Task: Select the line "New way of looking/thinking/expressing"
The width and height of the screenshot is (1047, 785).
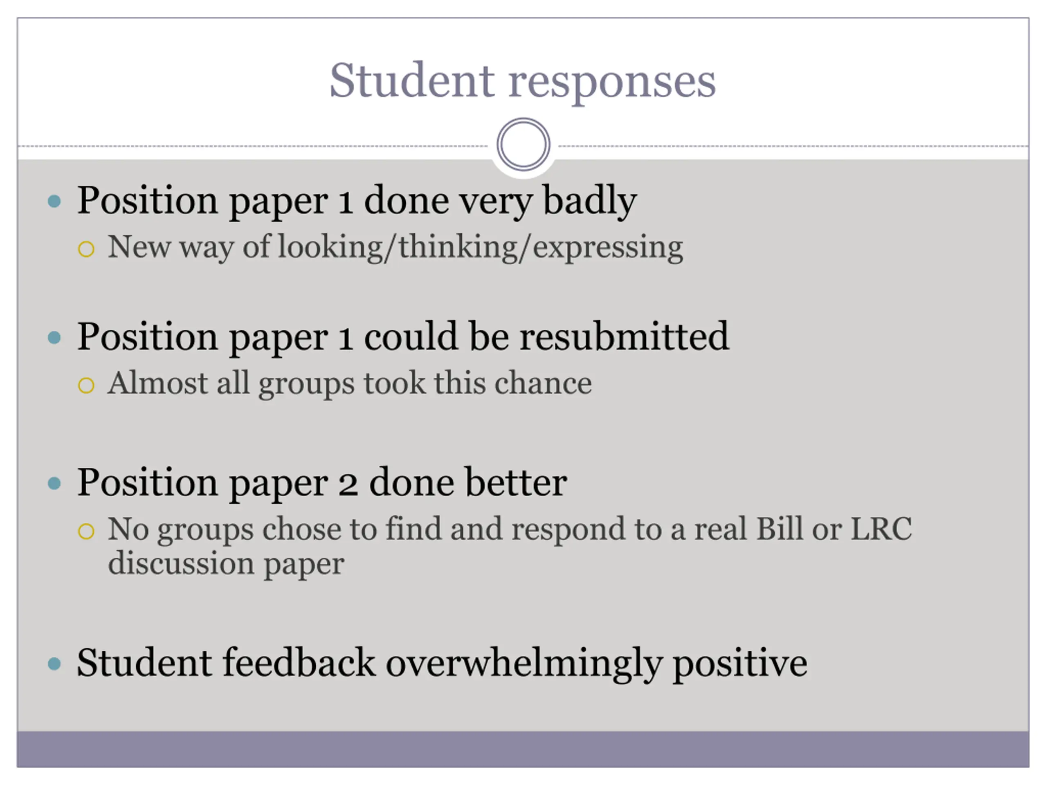Action: click(395, 247)
